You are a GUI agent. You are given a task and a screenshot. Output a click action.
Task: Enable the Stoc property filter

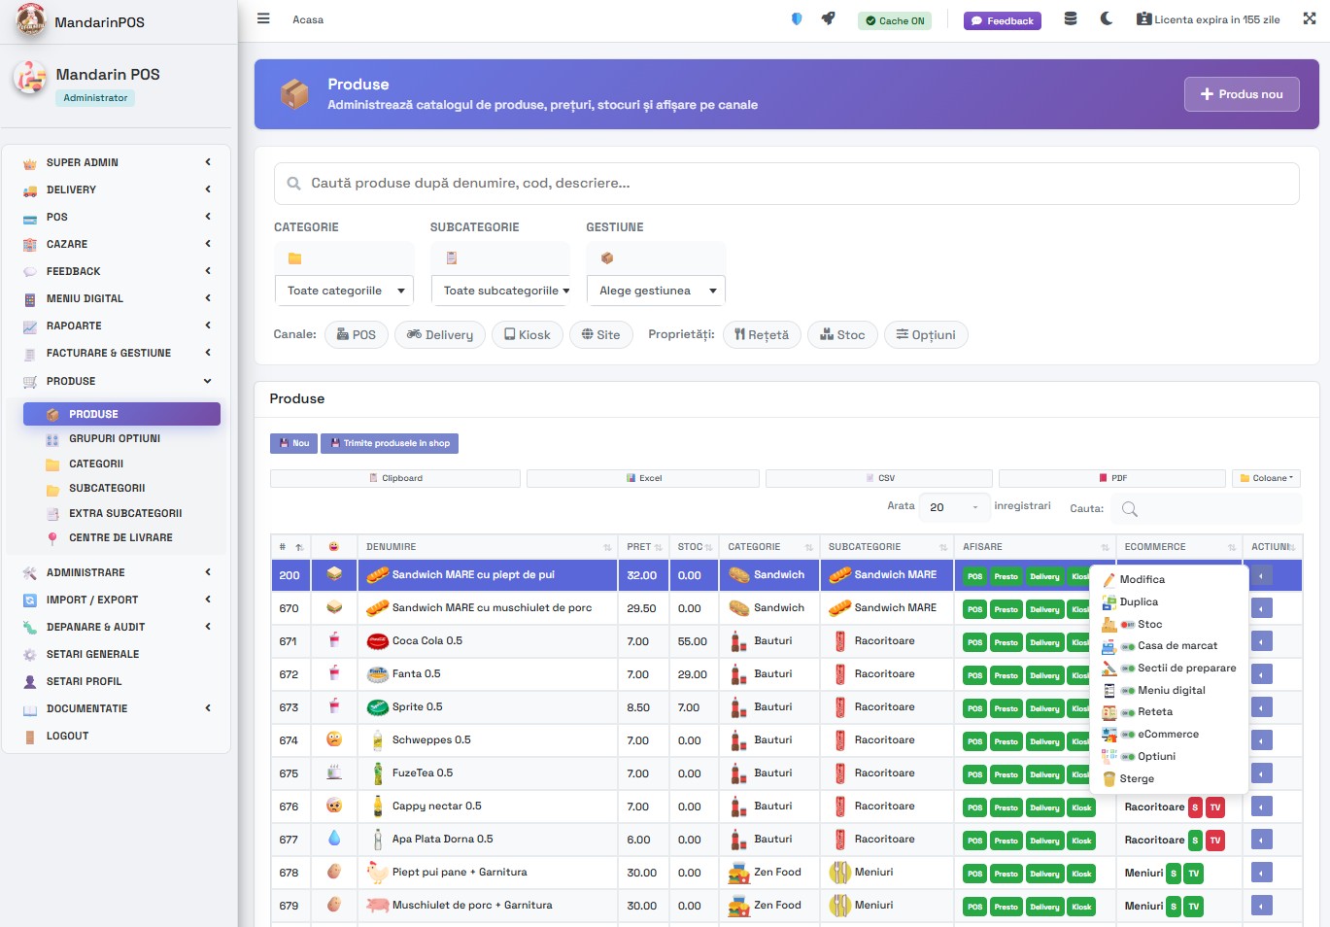842,335
